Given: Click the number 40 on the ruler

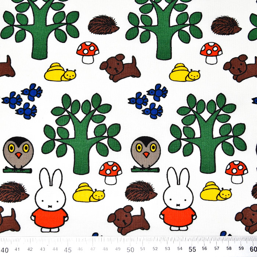Looking at the screenshot, I should (6, 250).
